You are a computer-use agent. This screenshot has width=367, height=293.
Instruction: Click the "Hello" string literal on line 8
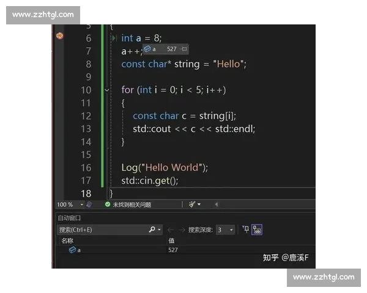point(228,64)
